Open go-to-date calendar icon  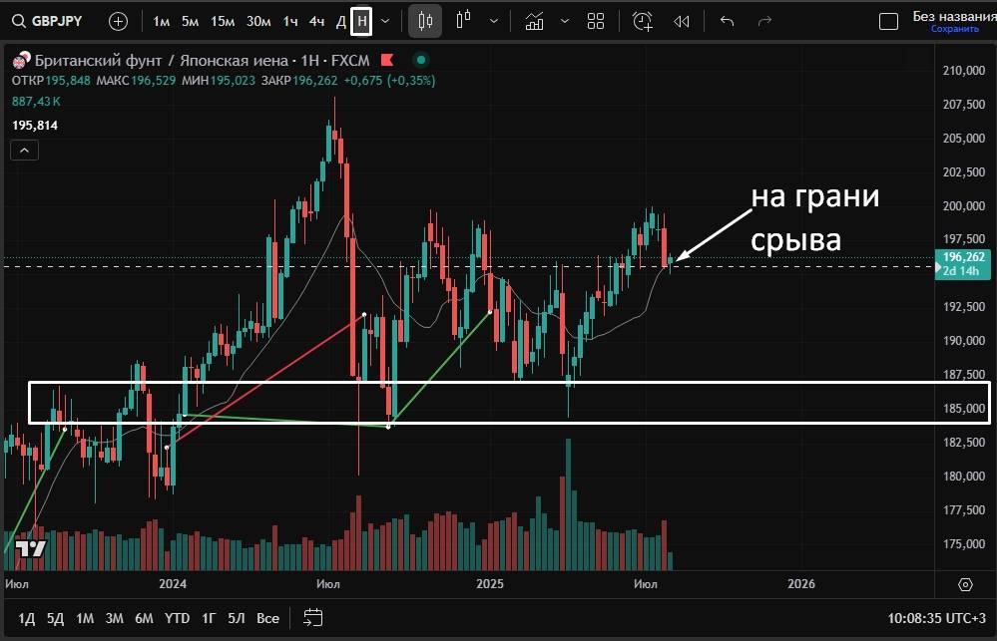pos(312,618)
